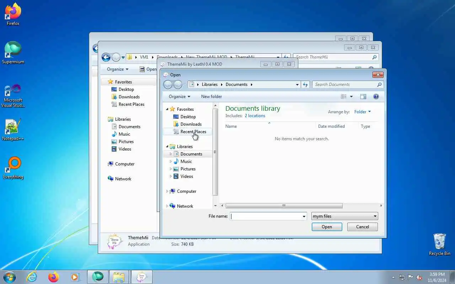Launch Internet Explorer from the taskbar
This screenshot has width=455, height=284.
tap(32, 277)
